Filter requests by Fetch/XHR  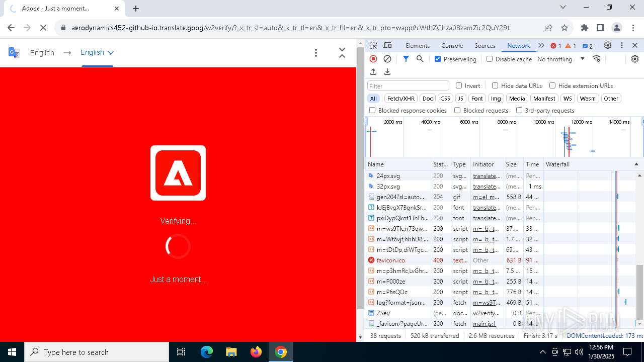(401, 99)
